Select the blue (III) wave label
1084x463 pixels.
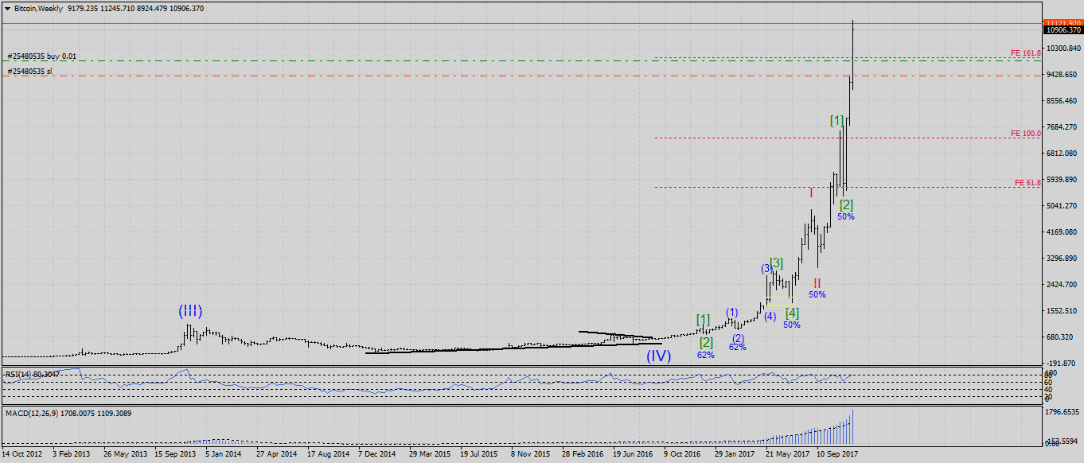(189, 311)
